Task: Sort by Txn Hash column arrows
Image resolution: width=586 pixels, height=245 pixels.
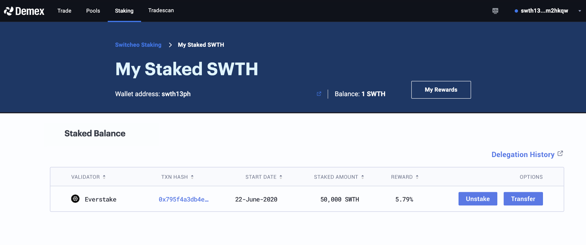Action: tap(192, 177)
